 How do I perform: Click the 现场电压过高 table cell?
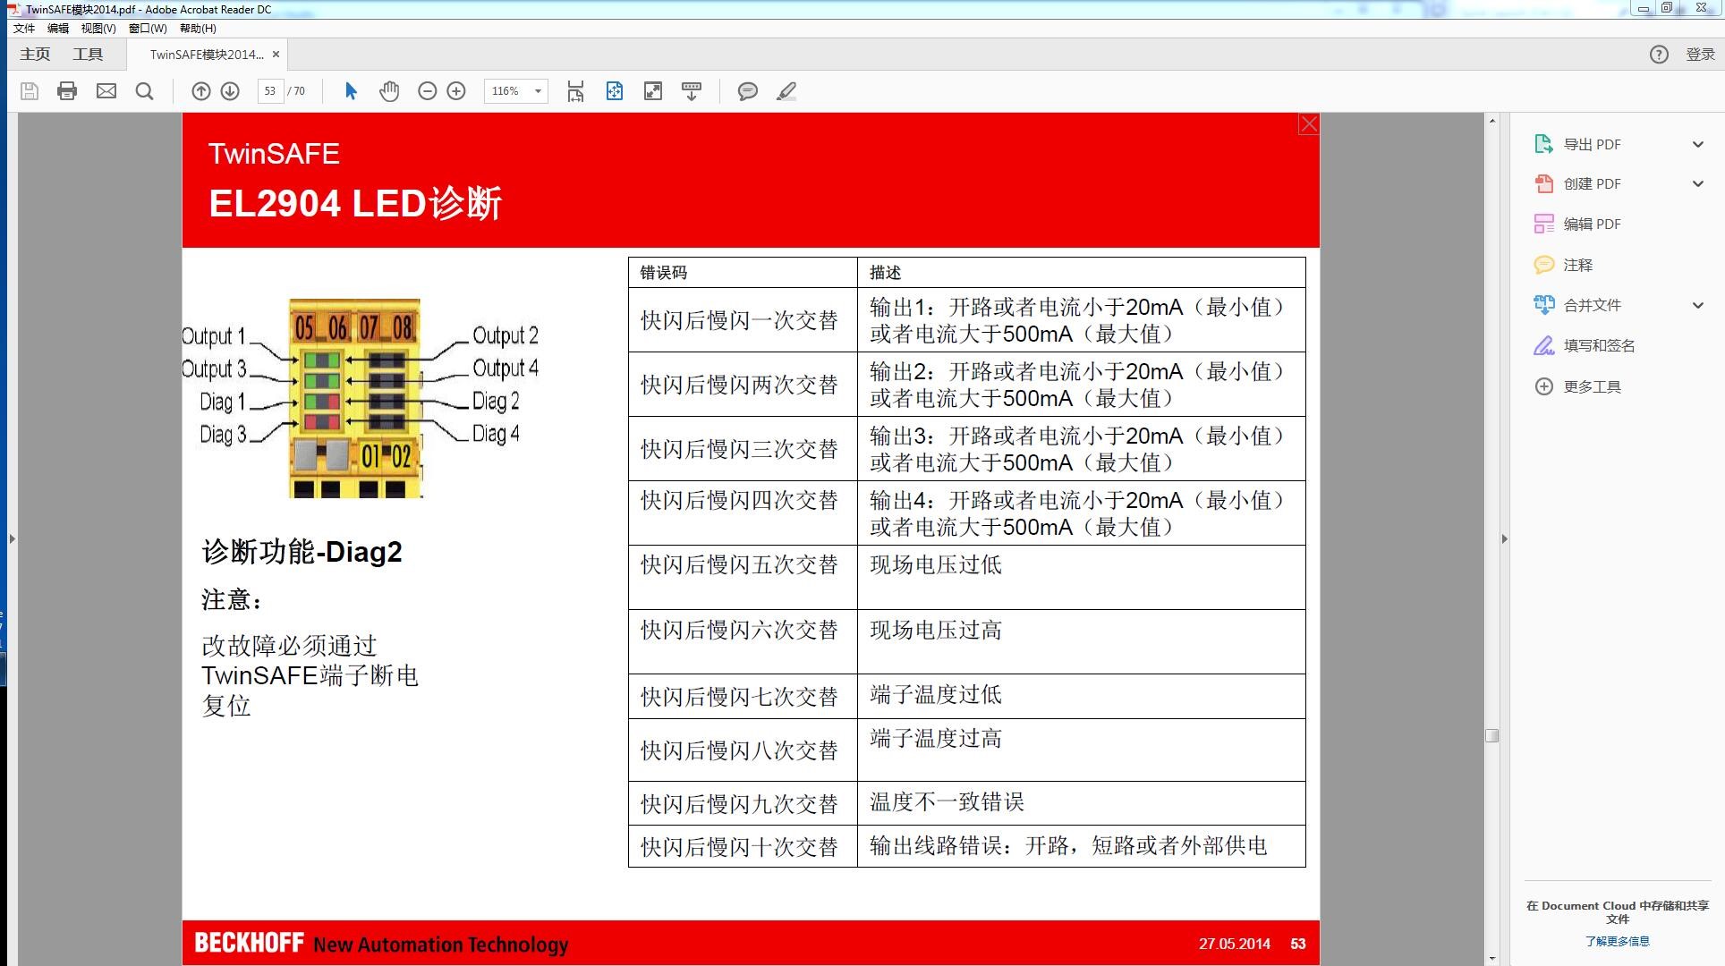1081,641
